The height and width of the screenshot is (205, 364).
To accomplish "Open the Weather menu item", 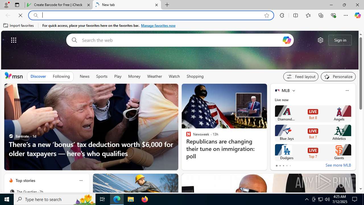I will pos(154,76).
